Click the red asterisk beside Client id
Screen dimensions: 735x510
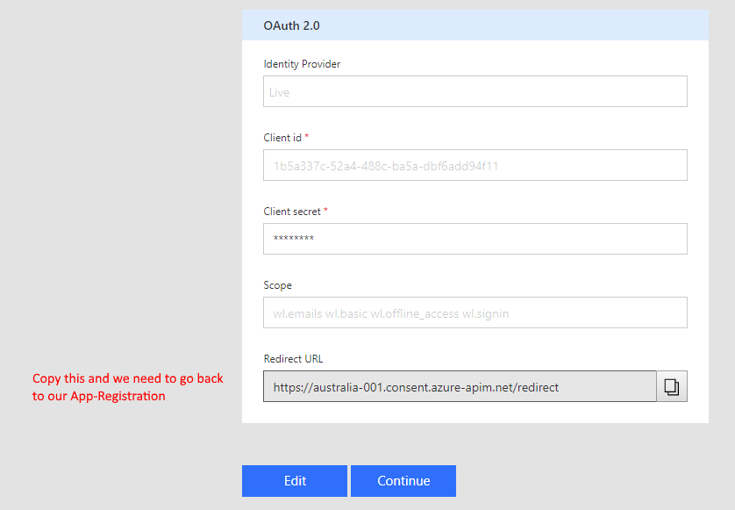pyautogui.click(x=307, y=137)
